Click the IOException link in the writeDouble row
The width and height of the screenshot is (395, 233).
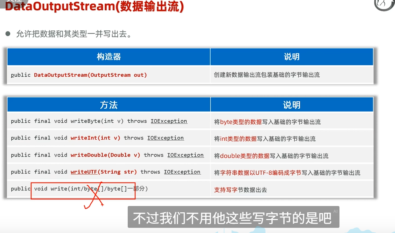[185, 155]
